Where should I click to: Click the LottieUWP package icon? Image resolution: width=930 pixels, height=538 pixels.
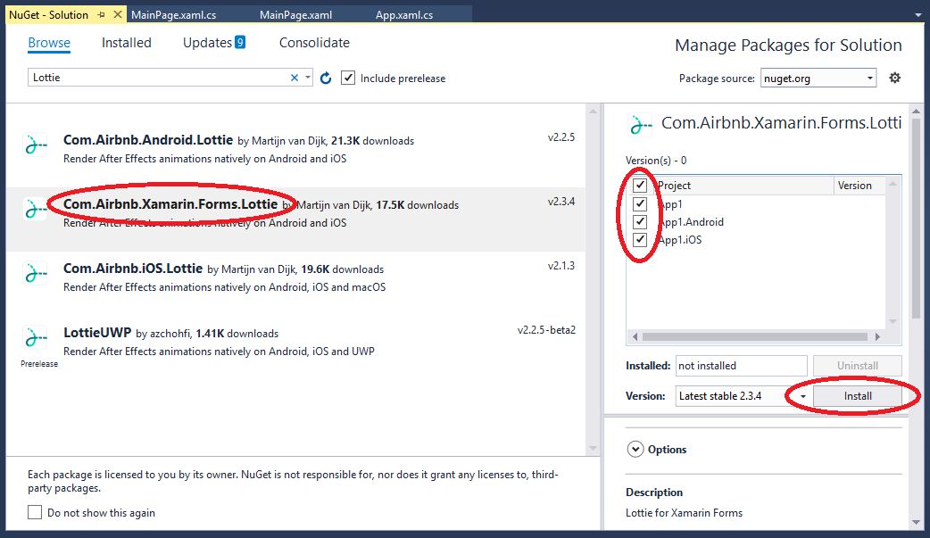coord(35,337)
